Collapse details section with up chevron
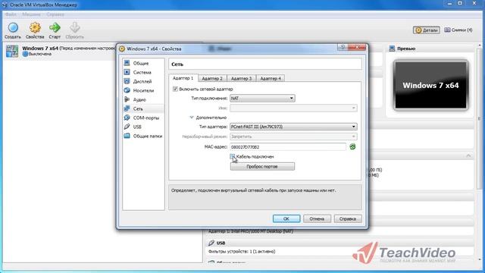The height and width of the screenshot is (273, 485). pyautogui.click(x=468, y=155)
